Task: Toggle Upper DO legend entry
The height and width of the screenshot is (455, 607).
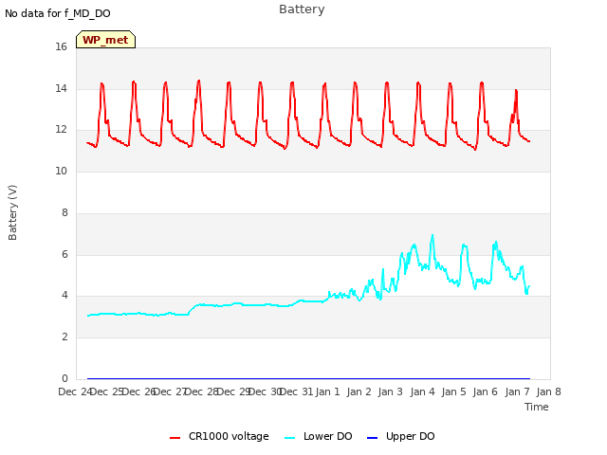Action: coord(400,436)
